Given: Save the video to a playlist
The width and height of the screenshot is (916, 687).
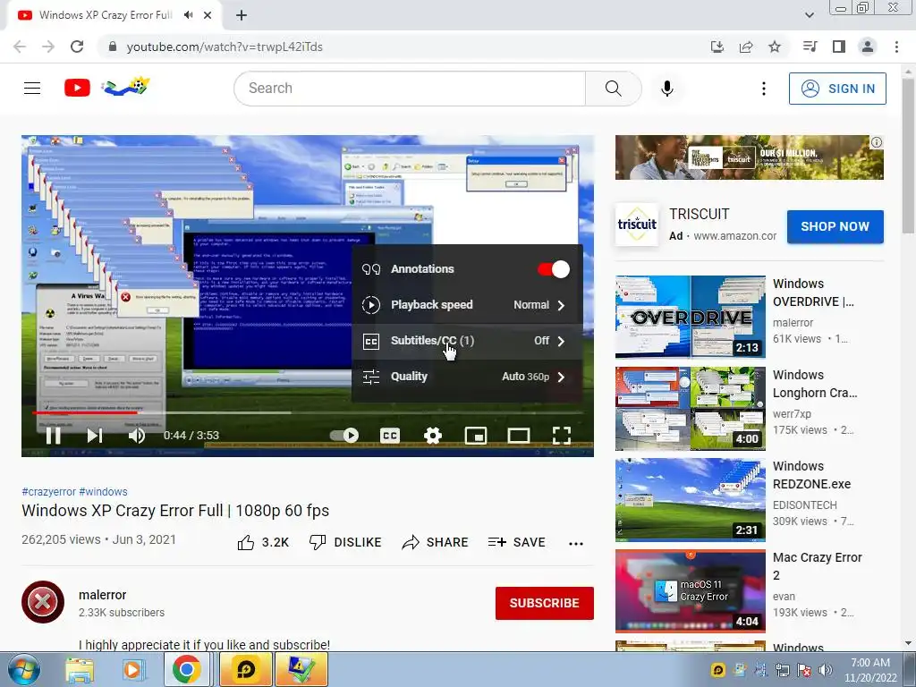Looking at the screenshot, I should (516, 542).
